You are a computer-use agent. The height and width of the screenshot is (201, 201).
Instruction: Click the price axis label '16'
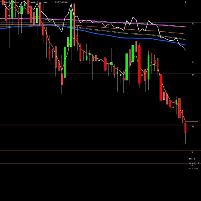[193, 62]
